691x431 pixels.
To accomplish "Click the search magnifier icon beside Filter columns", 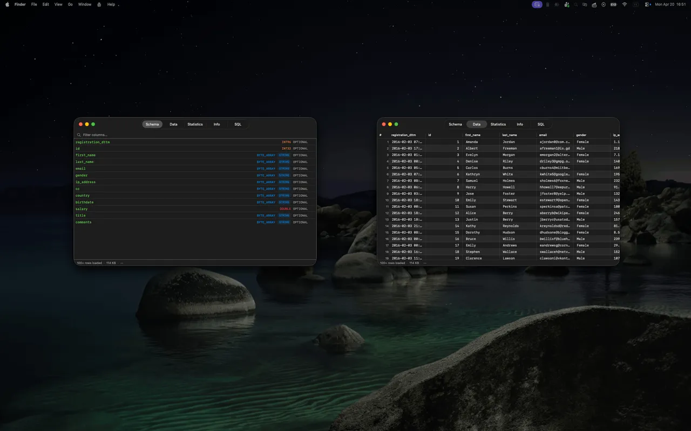I will tap(79, 135).
